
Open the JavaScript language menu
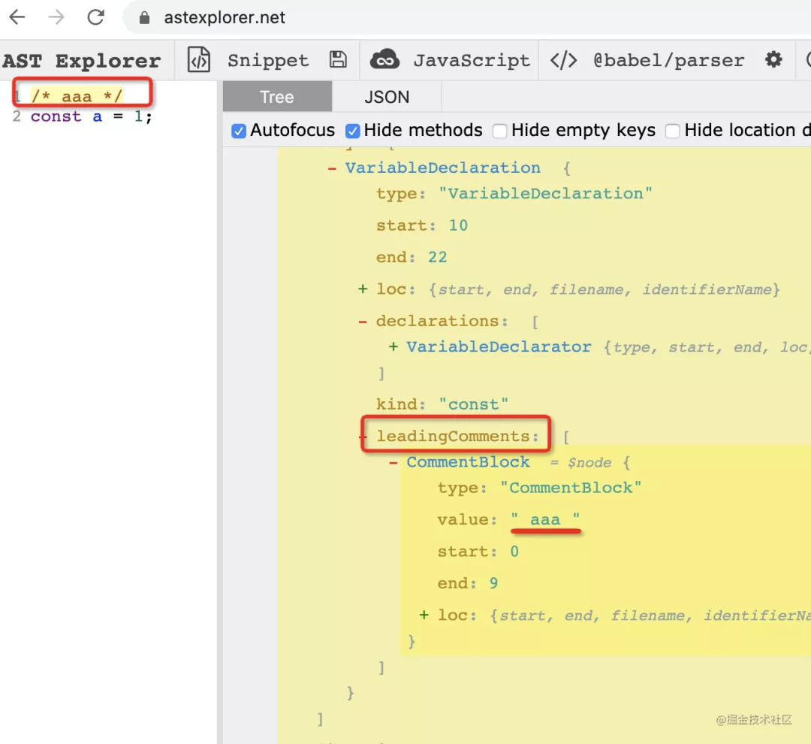(471, 61)
